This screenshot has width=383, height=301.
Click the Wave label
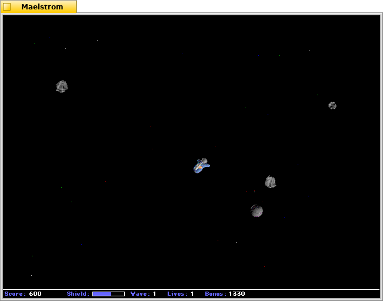click(x=140, y=294)
